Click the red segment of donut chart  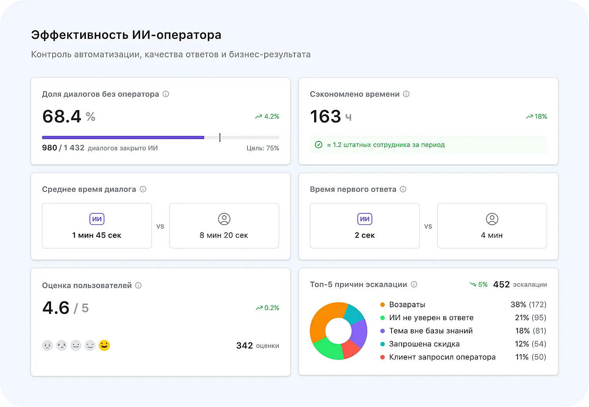[350, 349]
